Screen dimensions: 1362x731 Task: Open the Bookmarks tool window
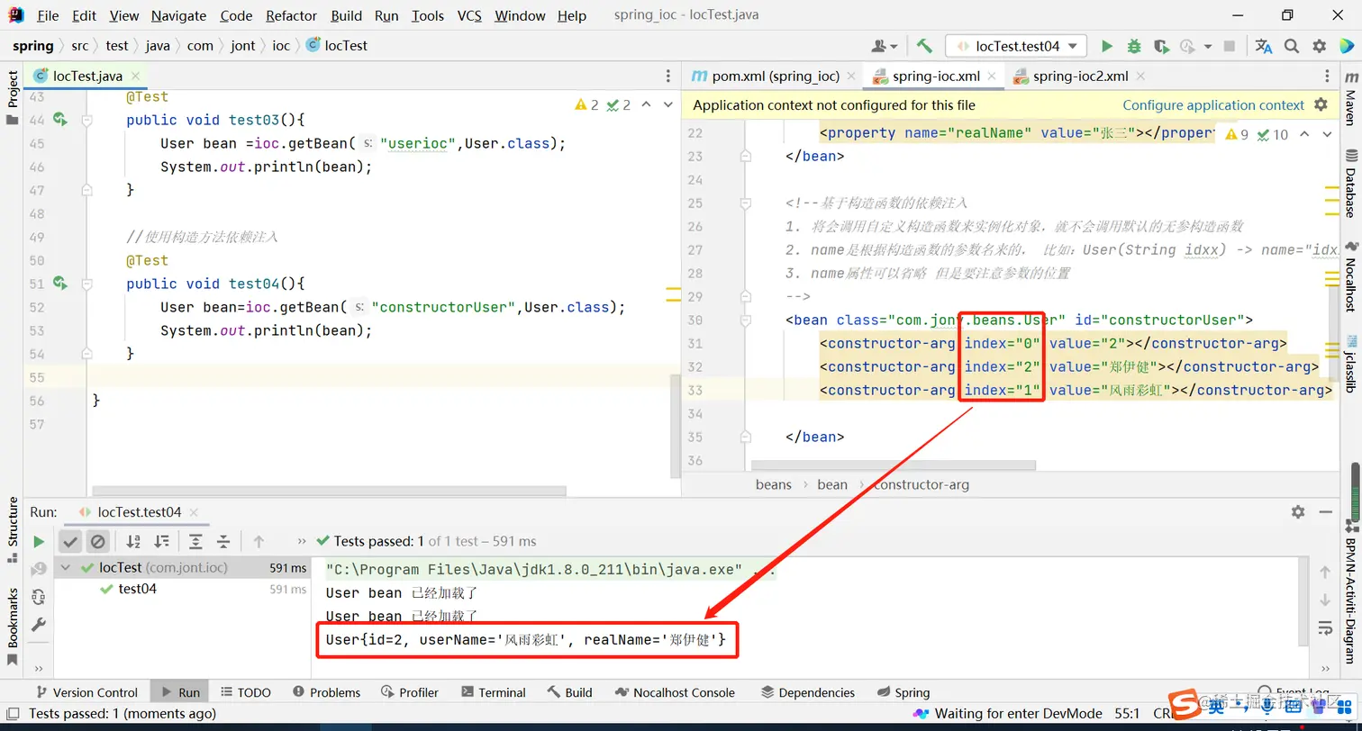pos(13,626)
